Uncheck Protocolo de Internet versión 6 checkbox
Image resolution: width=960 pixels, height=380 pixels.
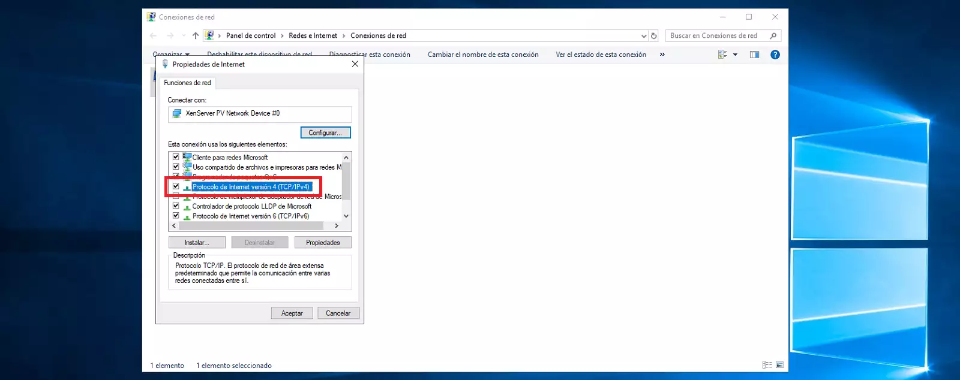[x=176, y=216]
